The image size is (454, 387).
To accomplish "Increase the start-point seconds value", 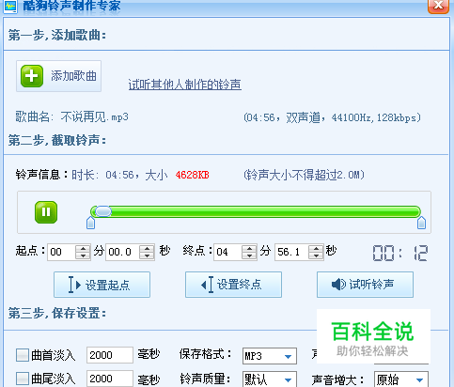I will click(147, 249).
